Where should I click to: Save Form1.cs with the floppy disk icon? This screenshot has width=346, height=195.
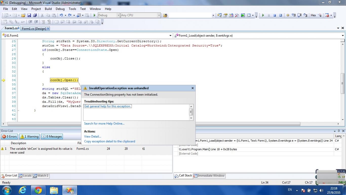(29, 15)
